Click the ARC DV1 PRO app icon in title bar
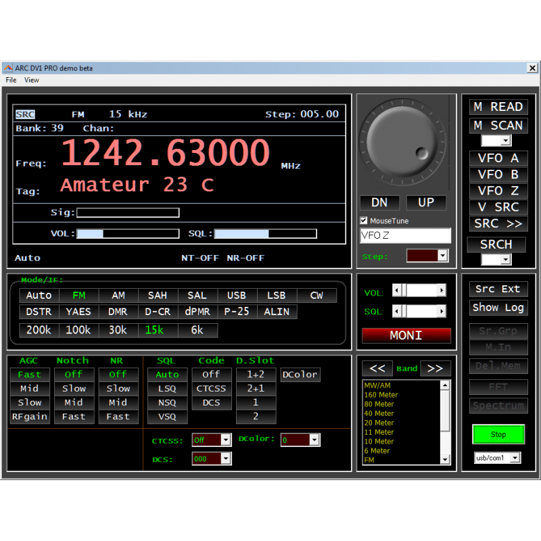Viewport: 541px width, 541px height. point(8,68)
